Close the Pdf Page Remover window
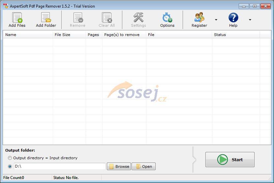 [265, 6]
